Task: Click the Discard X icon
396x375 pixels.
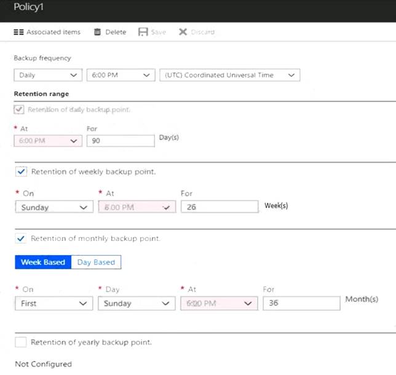Action: point(183,32)
